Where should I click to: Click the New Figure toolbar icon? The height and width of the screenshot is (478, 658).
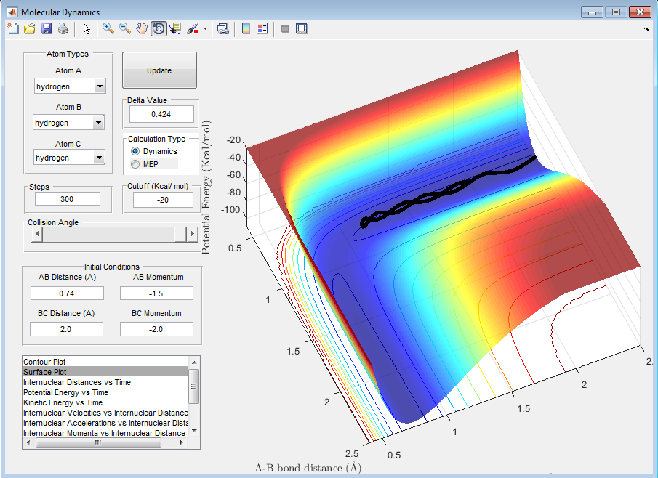[x=13, y=28]
